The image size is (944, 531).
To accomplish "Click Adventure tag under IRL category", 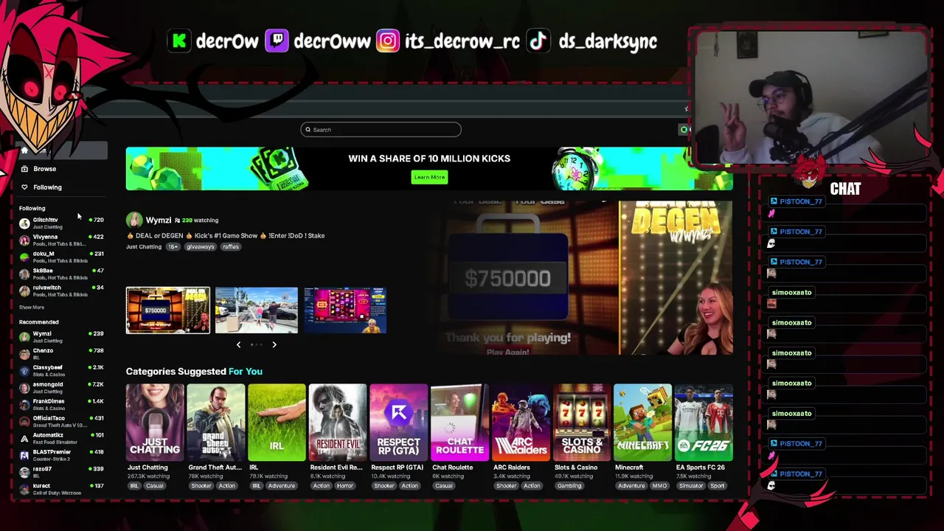I will point(281,486).
